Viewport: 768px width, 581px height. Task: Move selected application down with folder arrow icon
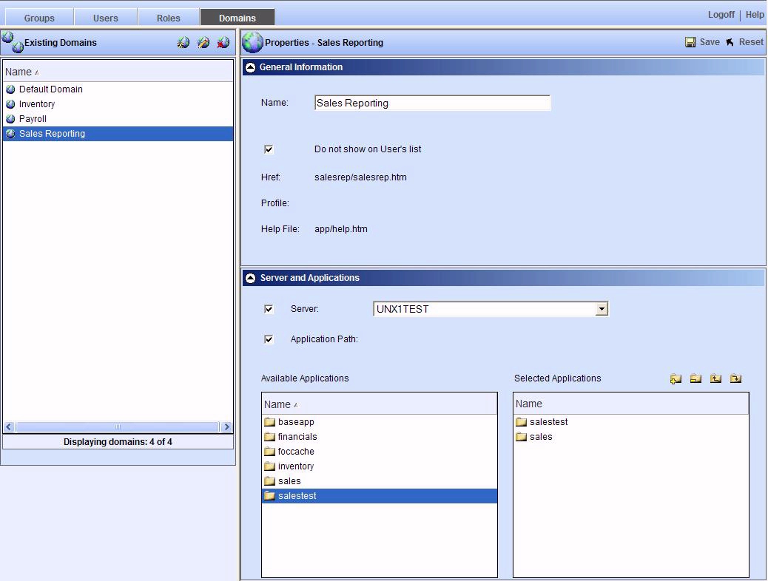click(x=735, y=378)
